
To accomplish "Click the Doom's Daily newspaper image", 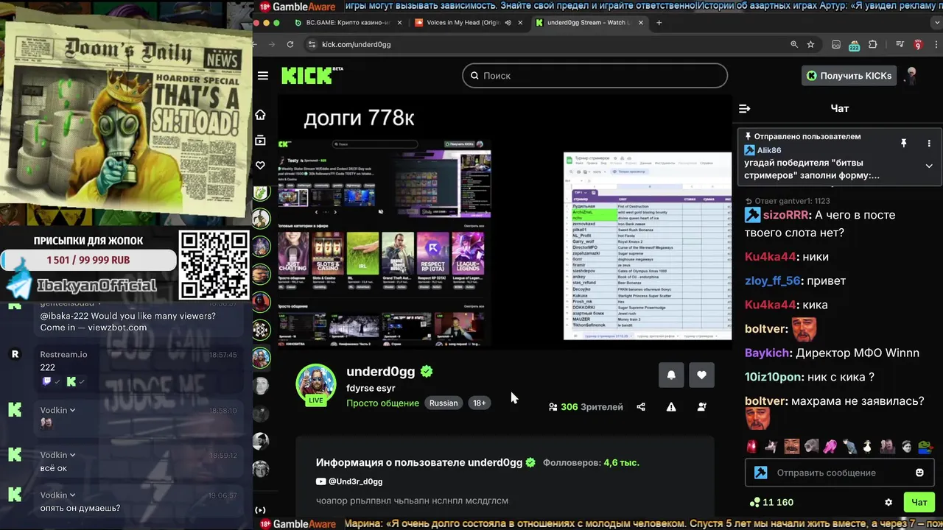I will tap(126, 118).
